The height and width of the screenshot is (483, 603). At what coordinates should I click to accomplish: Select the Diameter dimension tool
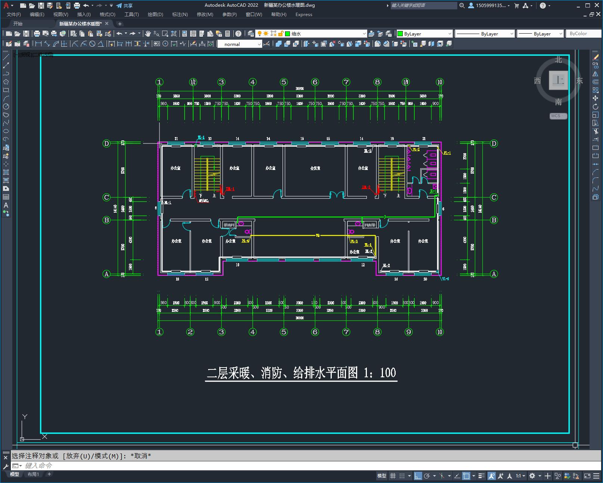[x=92, y=44]
